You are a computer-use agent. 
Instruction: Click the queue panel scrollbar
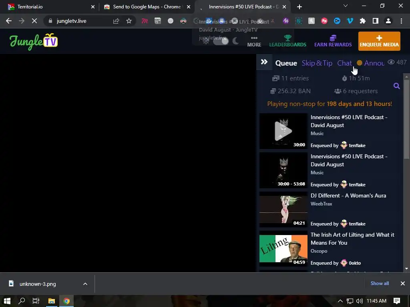[406, 119]
